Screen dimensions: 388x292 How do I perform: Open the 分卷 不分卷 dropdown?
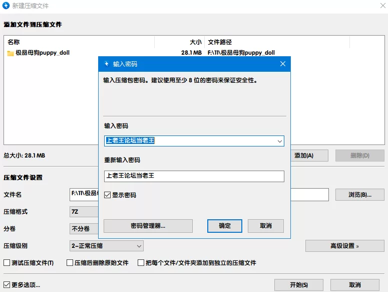(x=84, y=229)
